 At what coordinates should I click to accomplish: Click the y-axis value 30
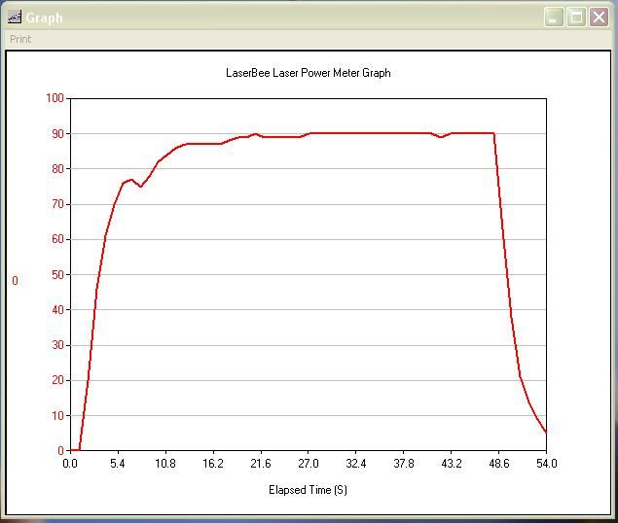tap(58, 345)
